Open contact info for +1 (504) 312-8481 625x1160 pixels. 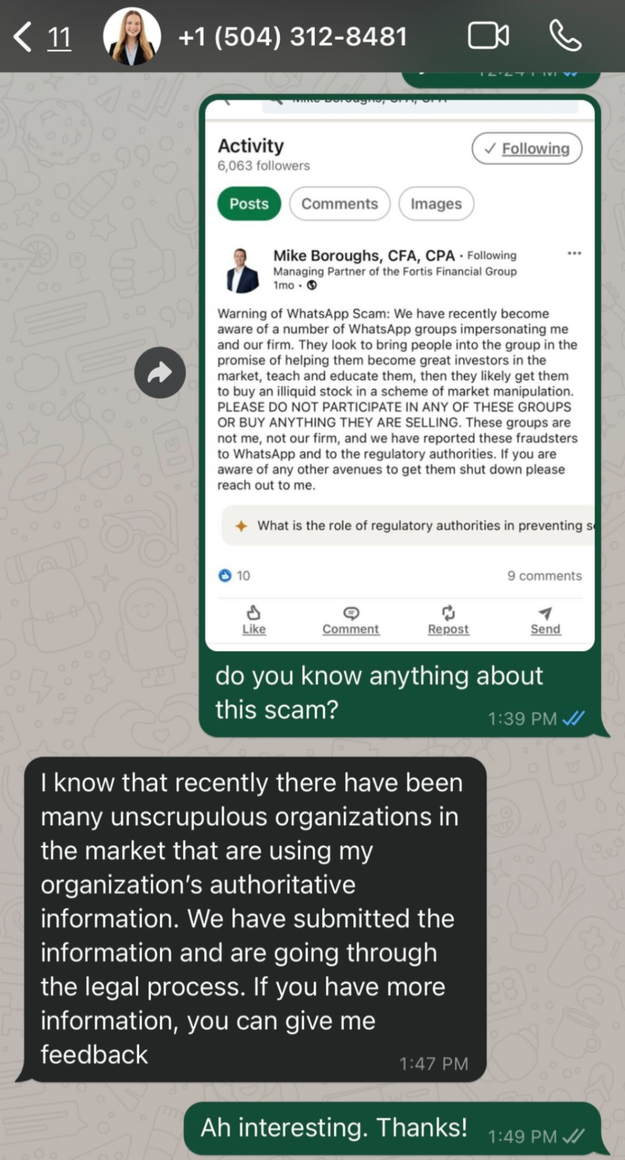(293, 37)
